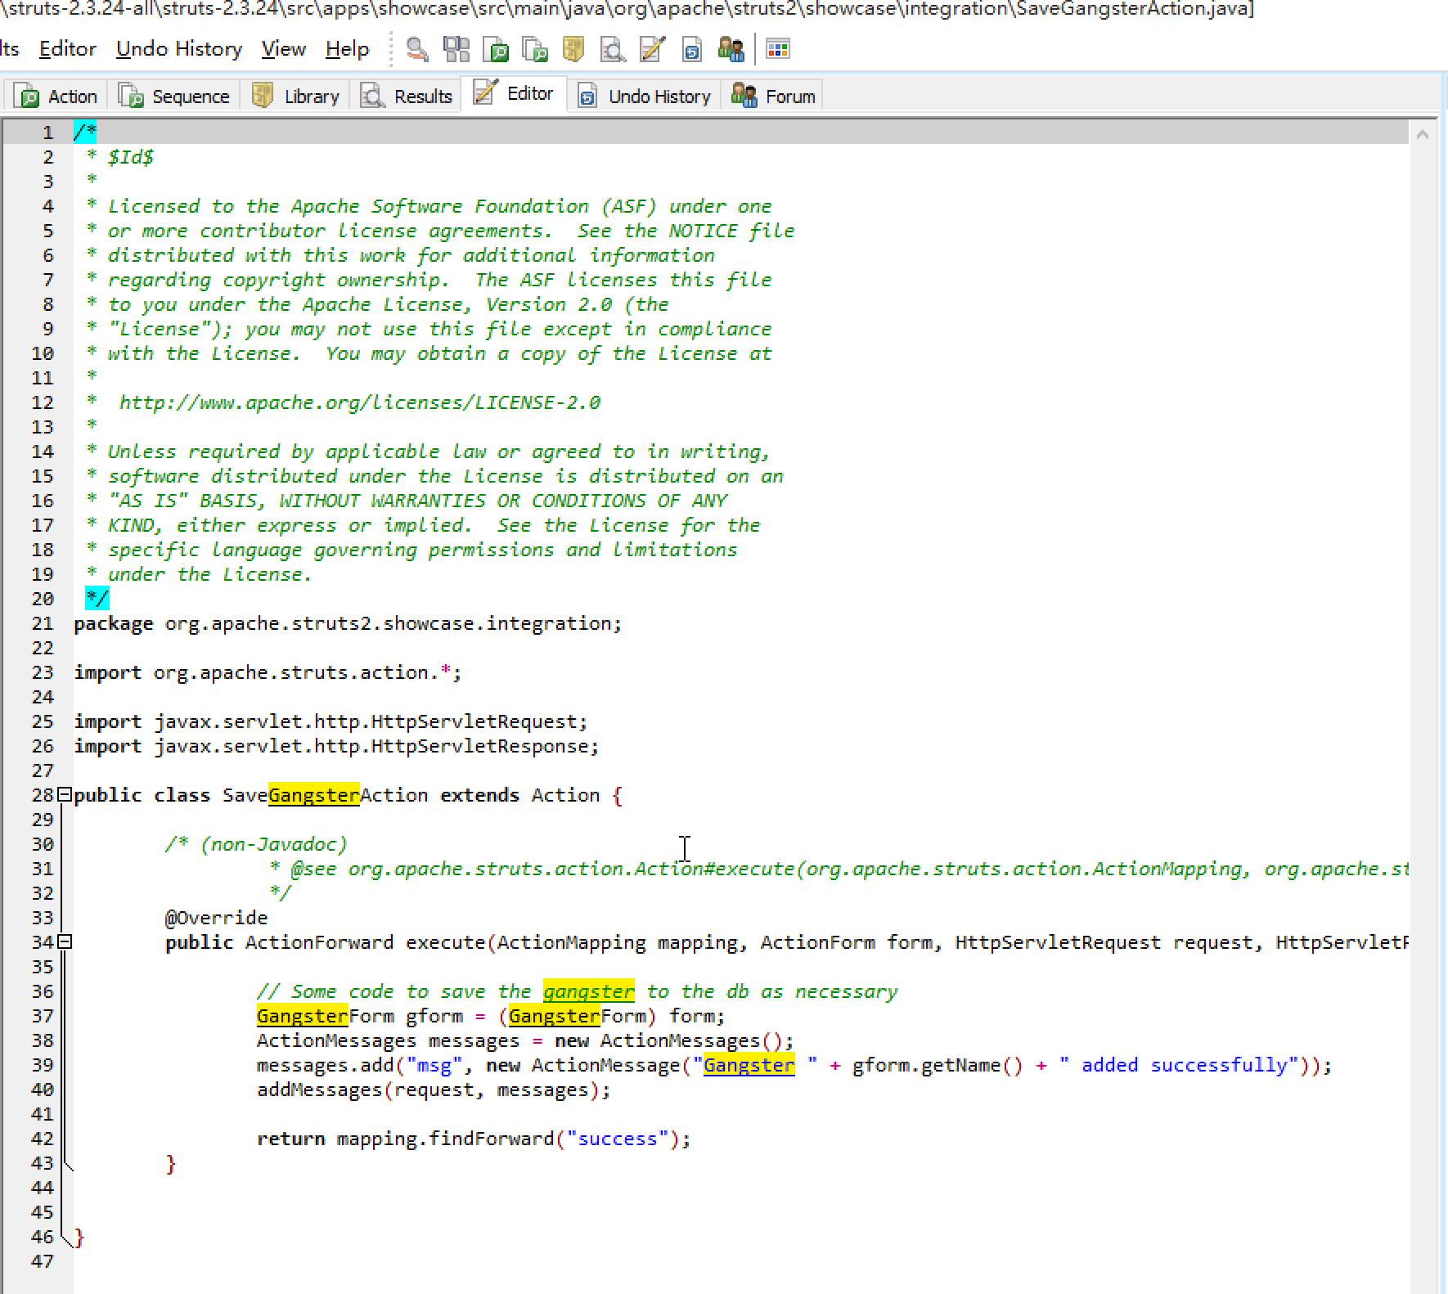
Task: Click the 'AS IS' BASIS comment line
Action: pos(407,501)
